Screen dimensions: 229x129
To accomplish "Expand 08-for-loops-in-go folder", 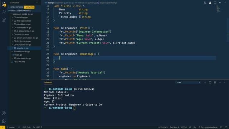I will pyautogui.click(x=24, y=41).
